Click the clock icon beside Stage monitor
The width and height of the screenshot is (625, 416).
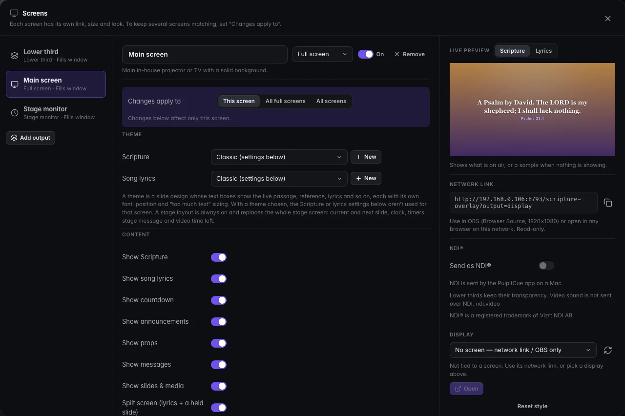(x=15, y=113)
